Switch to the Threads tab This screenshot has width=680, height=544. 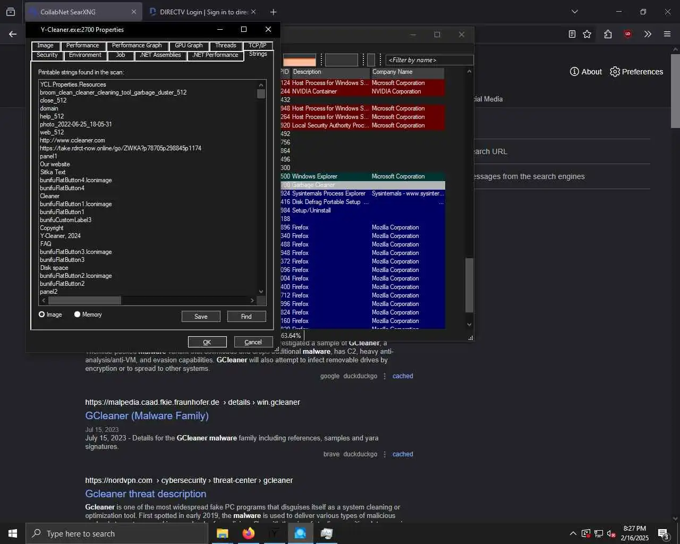point(226,46)
